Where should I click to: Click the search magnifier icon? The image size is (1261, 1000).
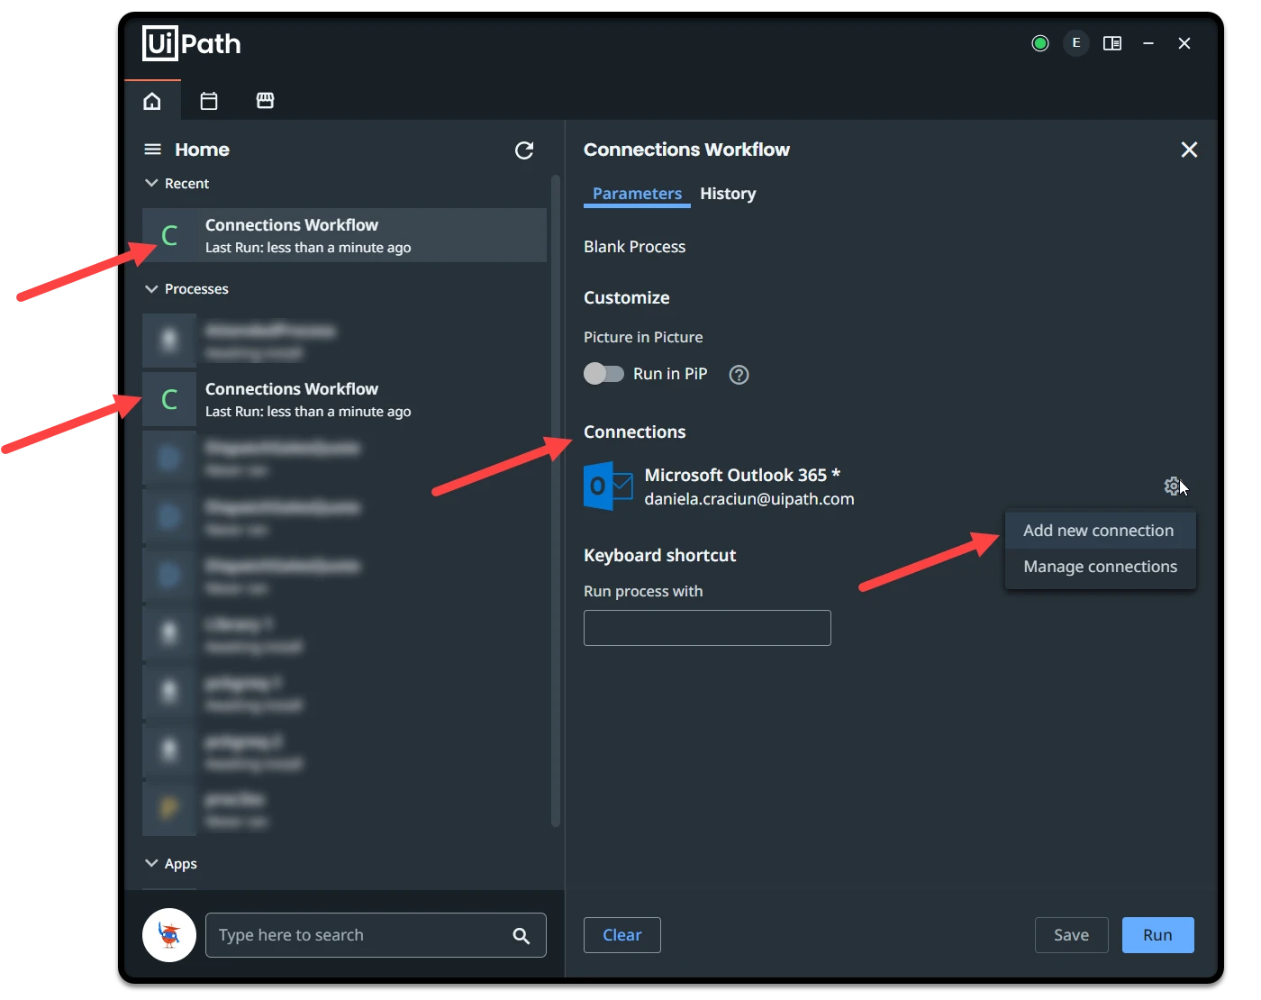click(521, 936)
